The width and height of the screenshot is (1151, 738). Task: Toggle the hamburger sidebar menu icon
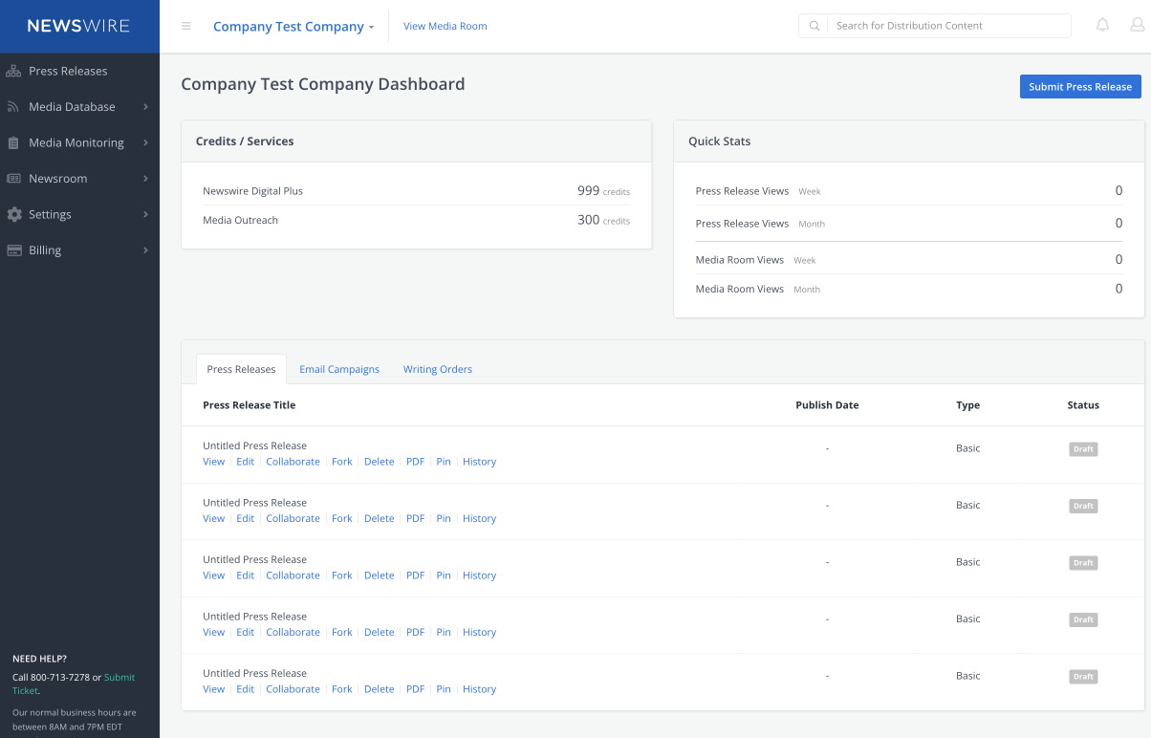(186, 26)
